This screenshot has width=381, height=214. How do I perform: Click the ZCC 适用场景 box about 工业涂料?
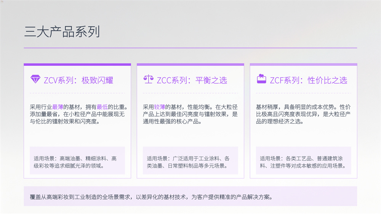190,160
